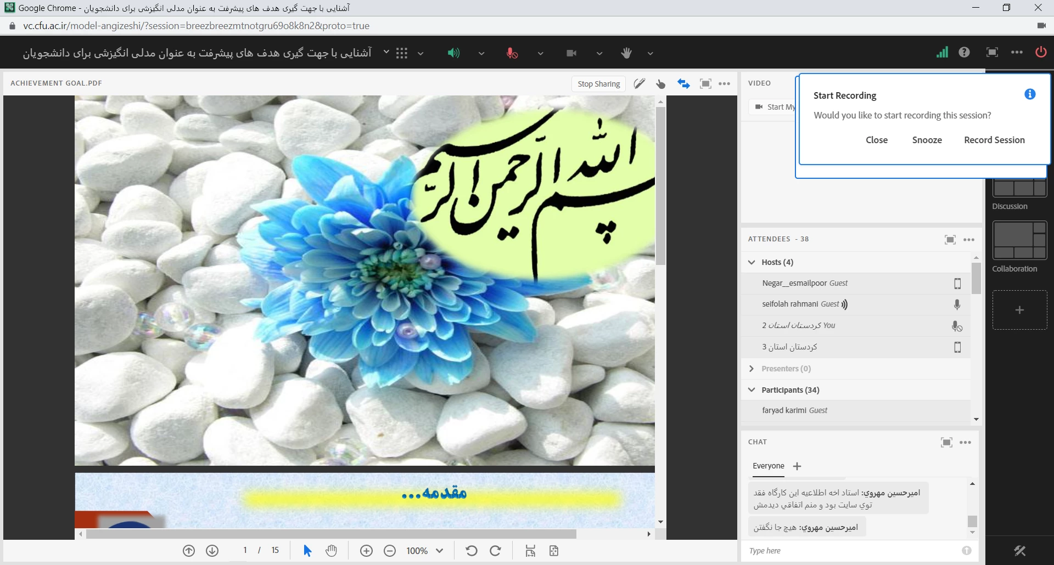Collapse the Hosts (4) group
Screen dimensions: 1054x565
point(752,262)
